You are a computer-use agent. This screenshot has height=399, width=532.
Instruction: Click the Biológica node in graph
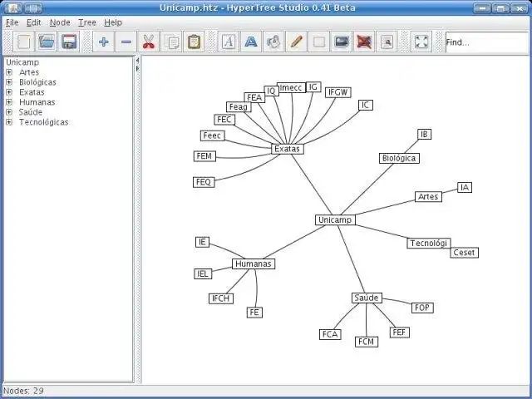click(399, 158)
